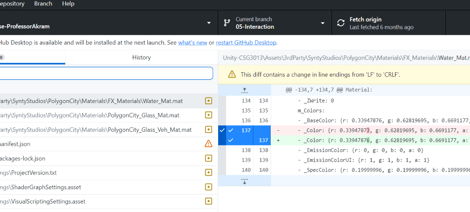Image resolution: width=470 pixels, height=212 pixels.
Task: Click the restart GitHub Desktop link
Action: click(x=246, y=43)
